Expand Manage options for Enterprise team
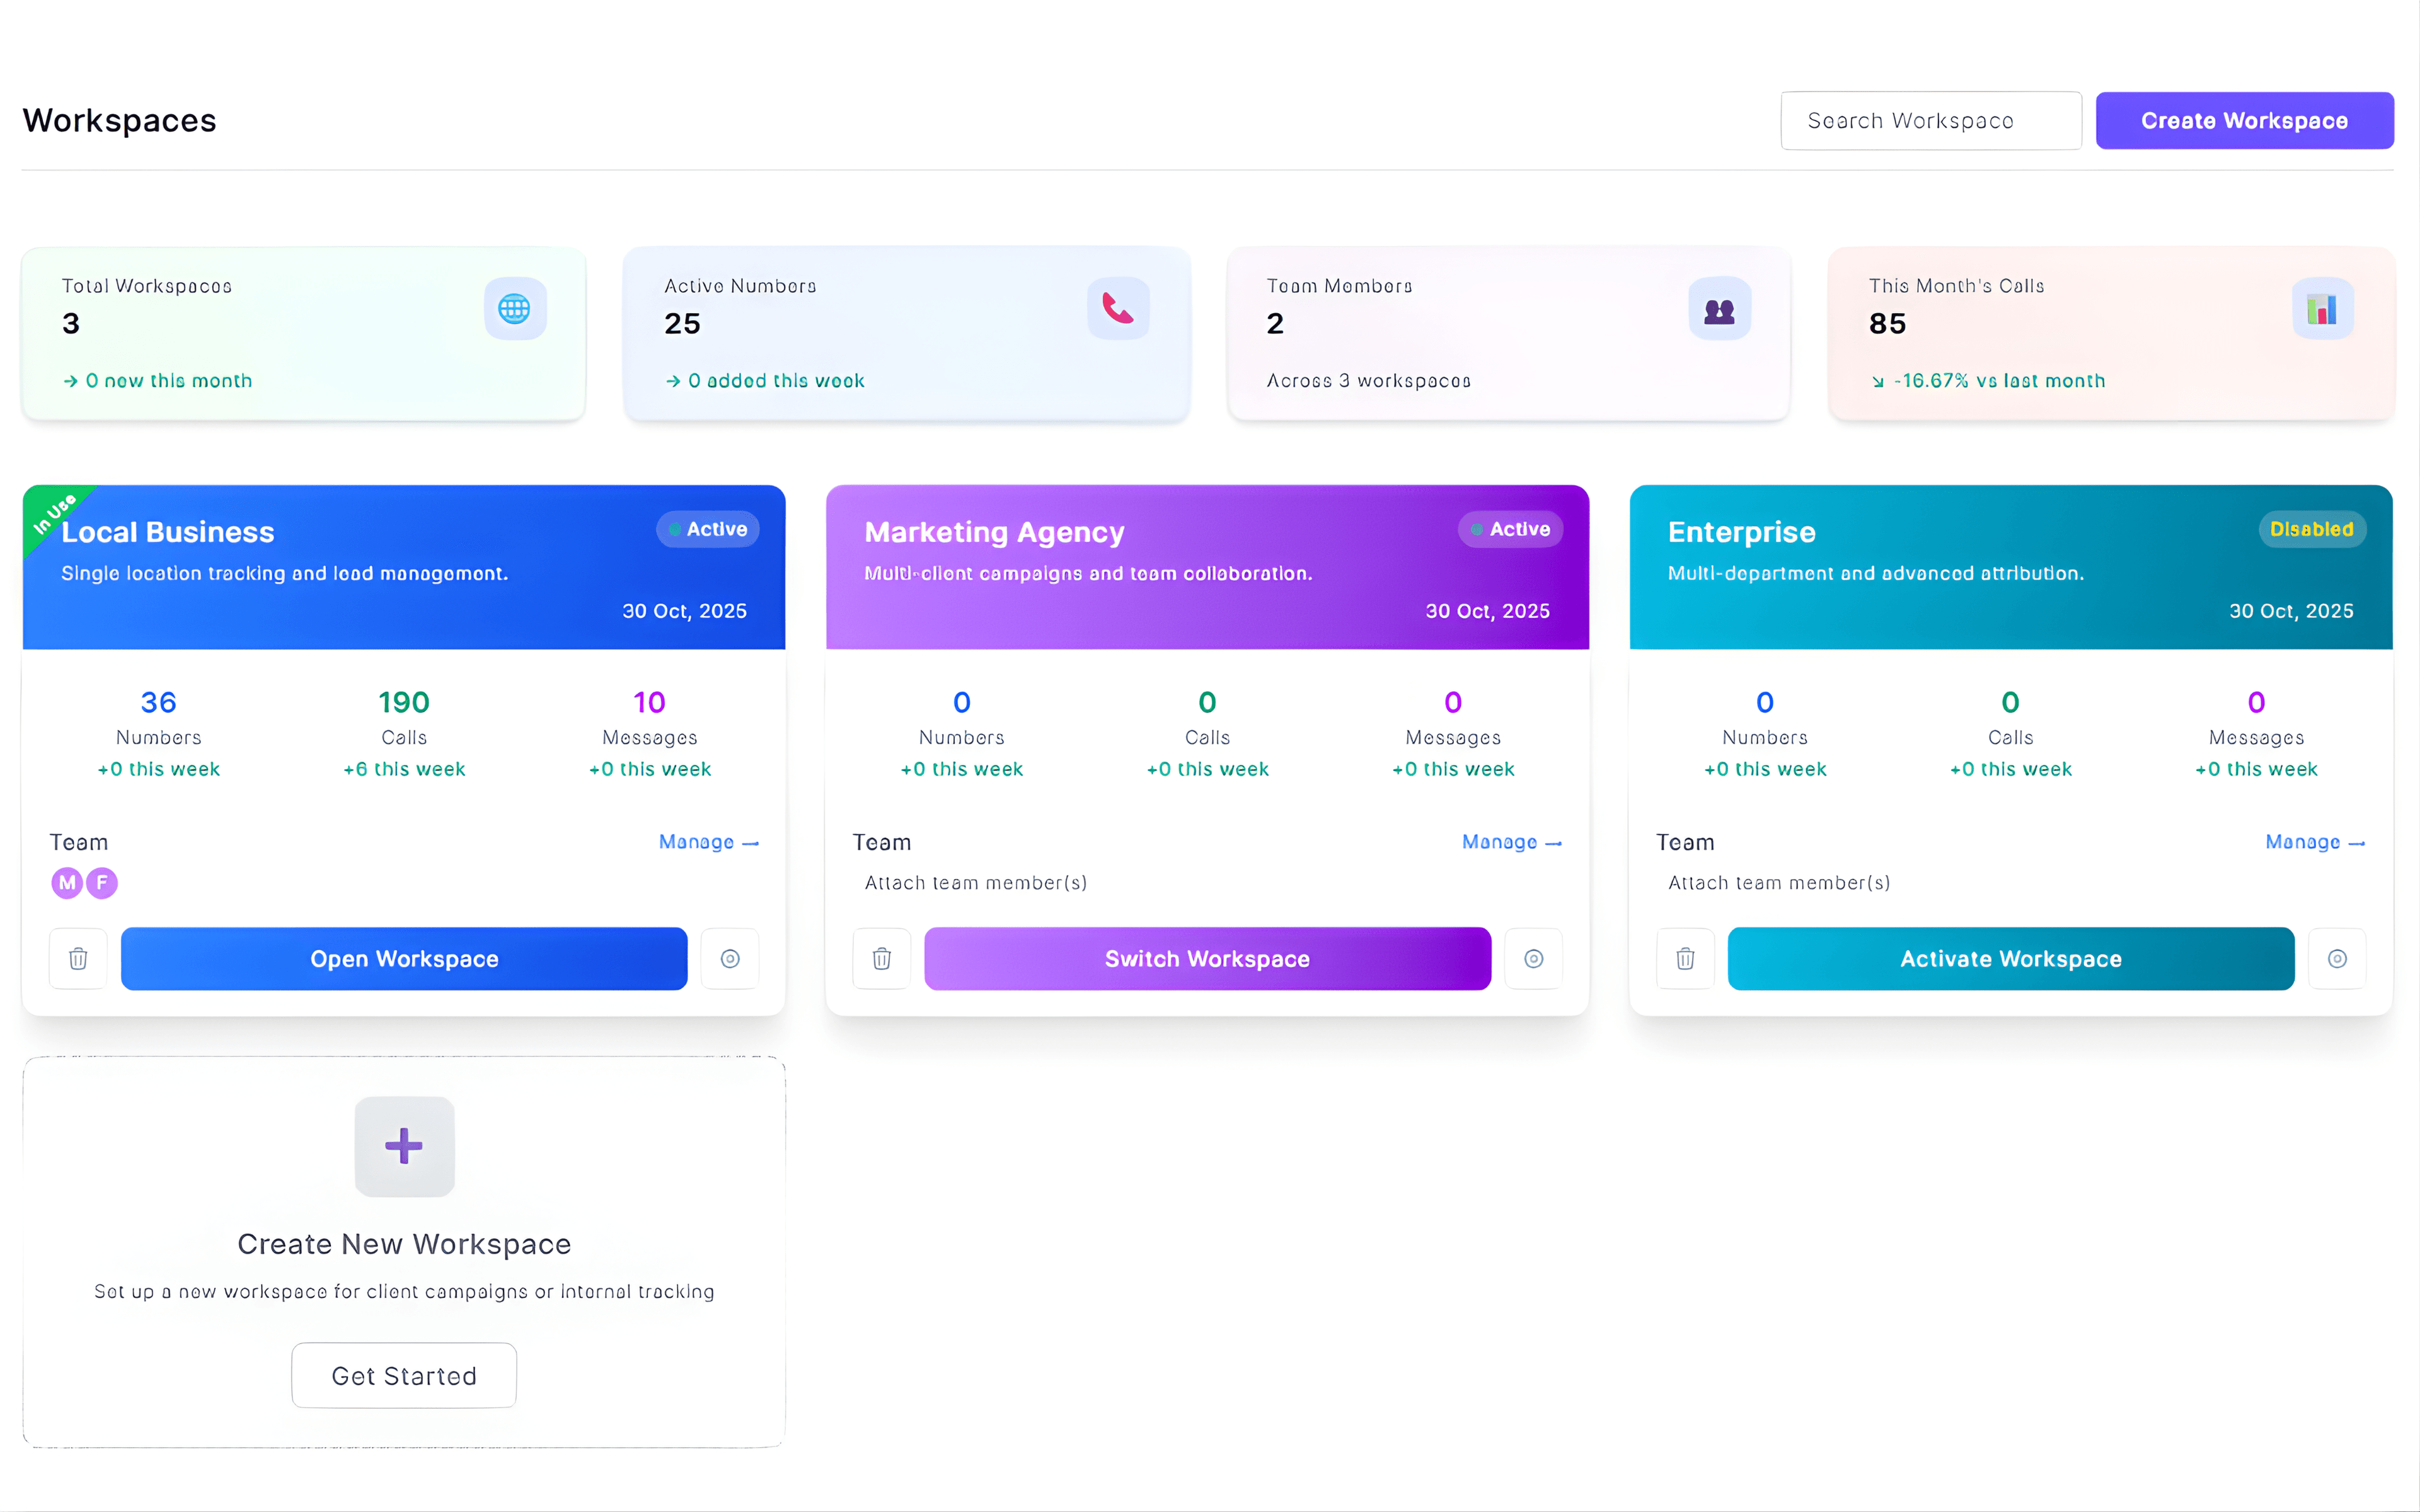The height and width of the screenshot is (1512, 2420). tap(2315, 842)
